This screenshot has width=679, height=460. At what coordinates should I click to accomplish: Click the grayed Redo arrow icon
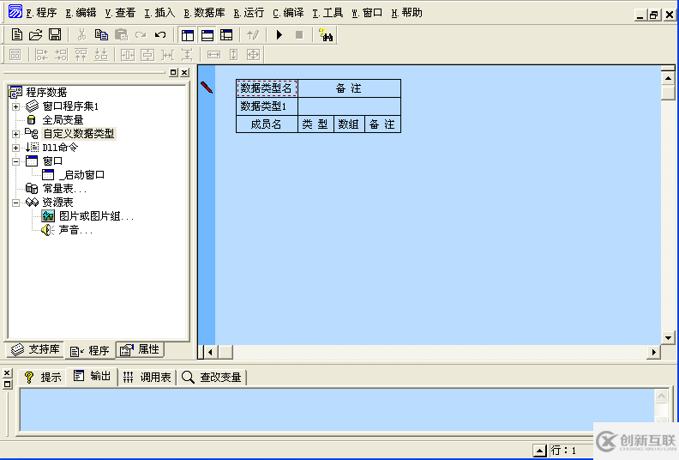[x=141, y=34]
